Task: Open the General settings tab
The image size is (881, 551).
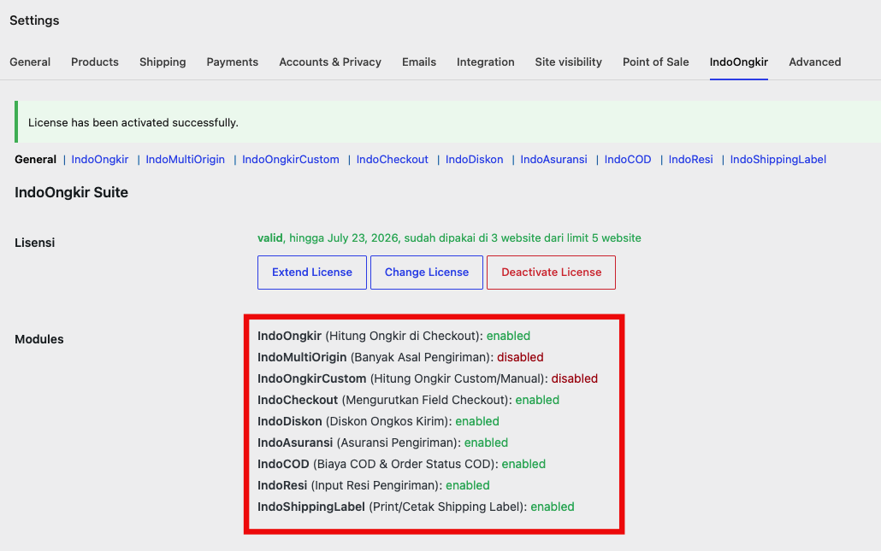Action: [30, 62]
